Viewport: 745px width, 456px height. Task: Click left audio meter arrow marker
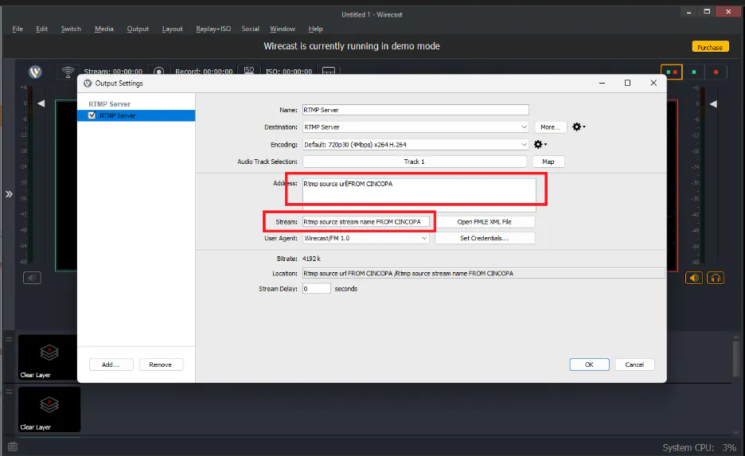[41, 103]
